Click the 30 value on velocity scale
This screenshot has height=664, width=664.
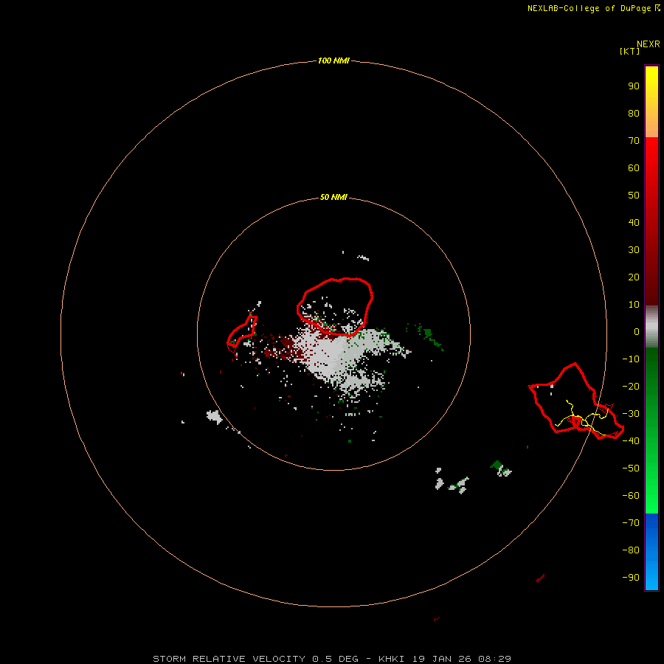pos(634,250)
